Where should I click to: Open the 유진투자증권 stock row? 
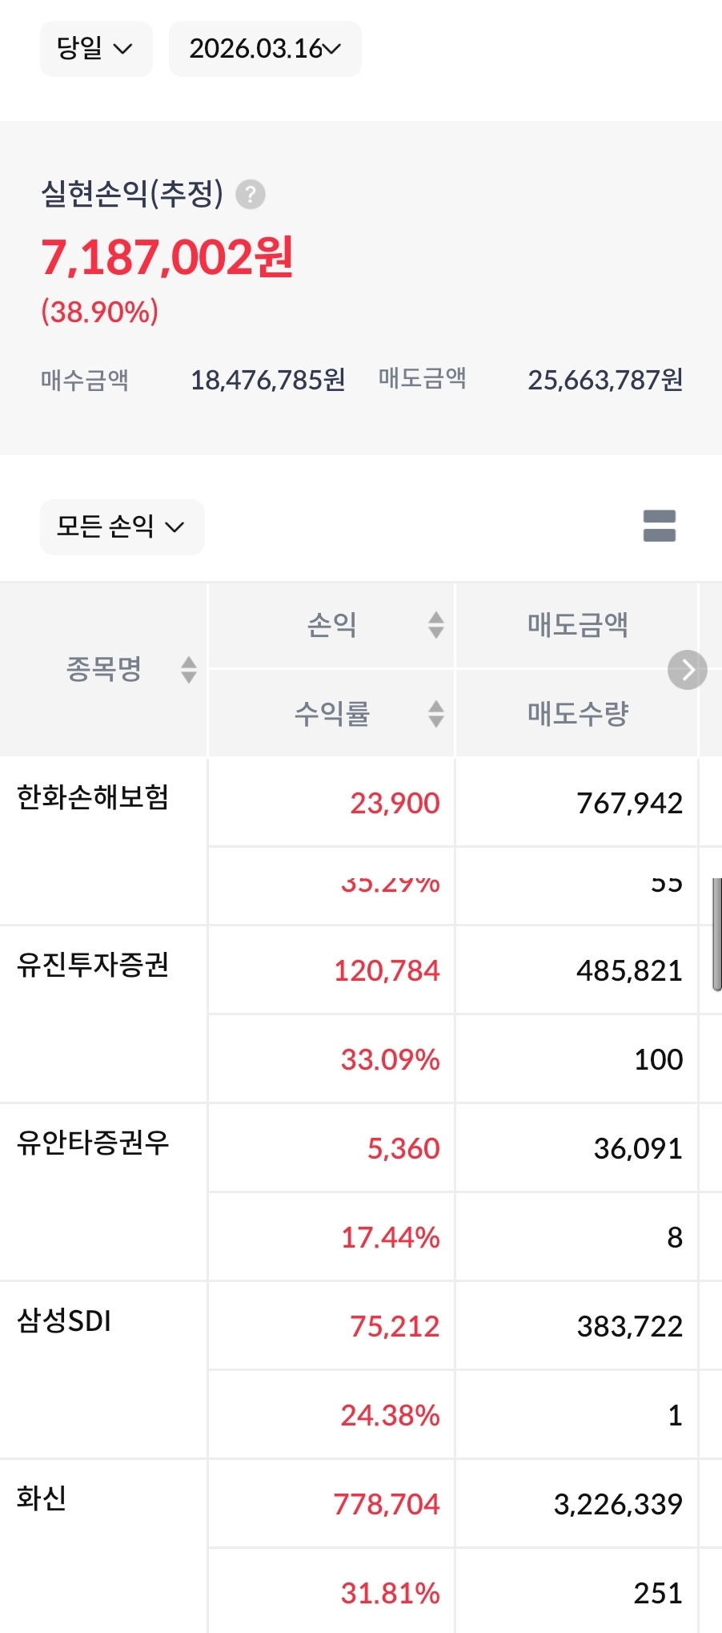93,965
